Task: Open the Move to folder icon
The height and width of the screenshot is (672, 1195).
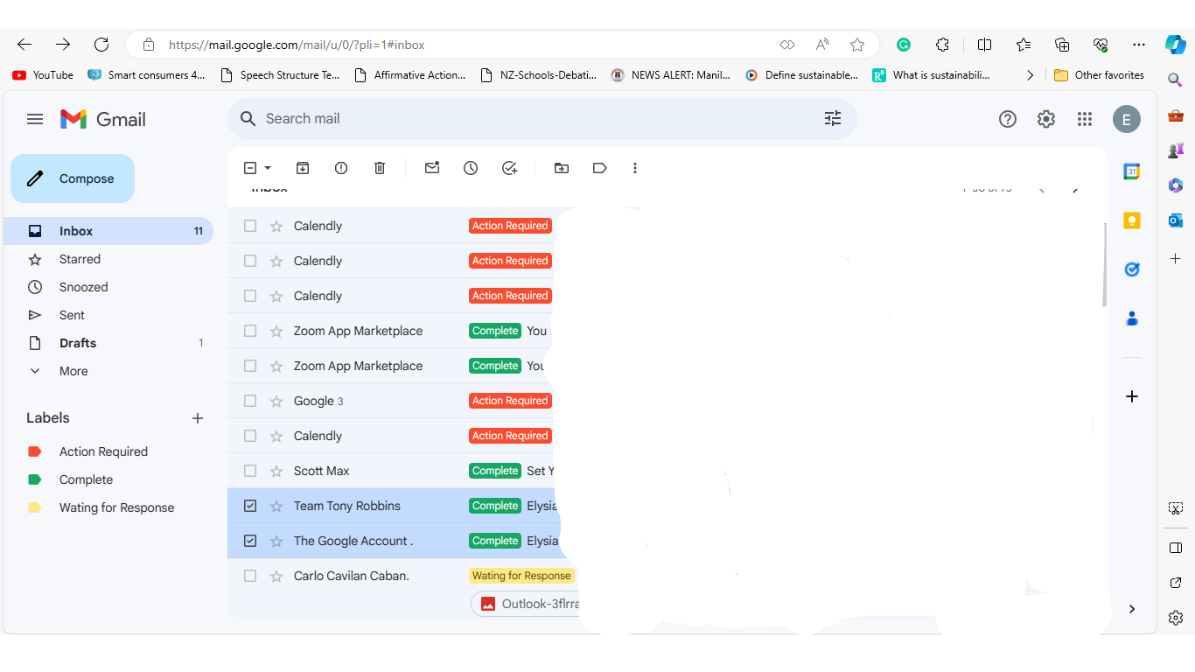Action: click(x=562, y=168)
